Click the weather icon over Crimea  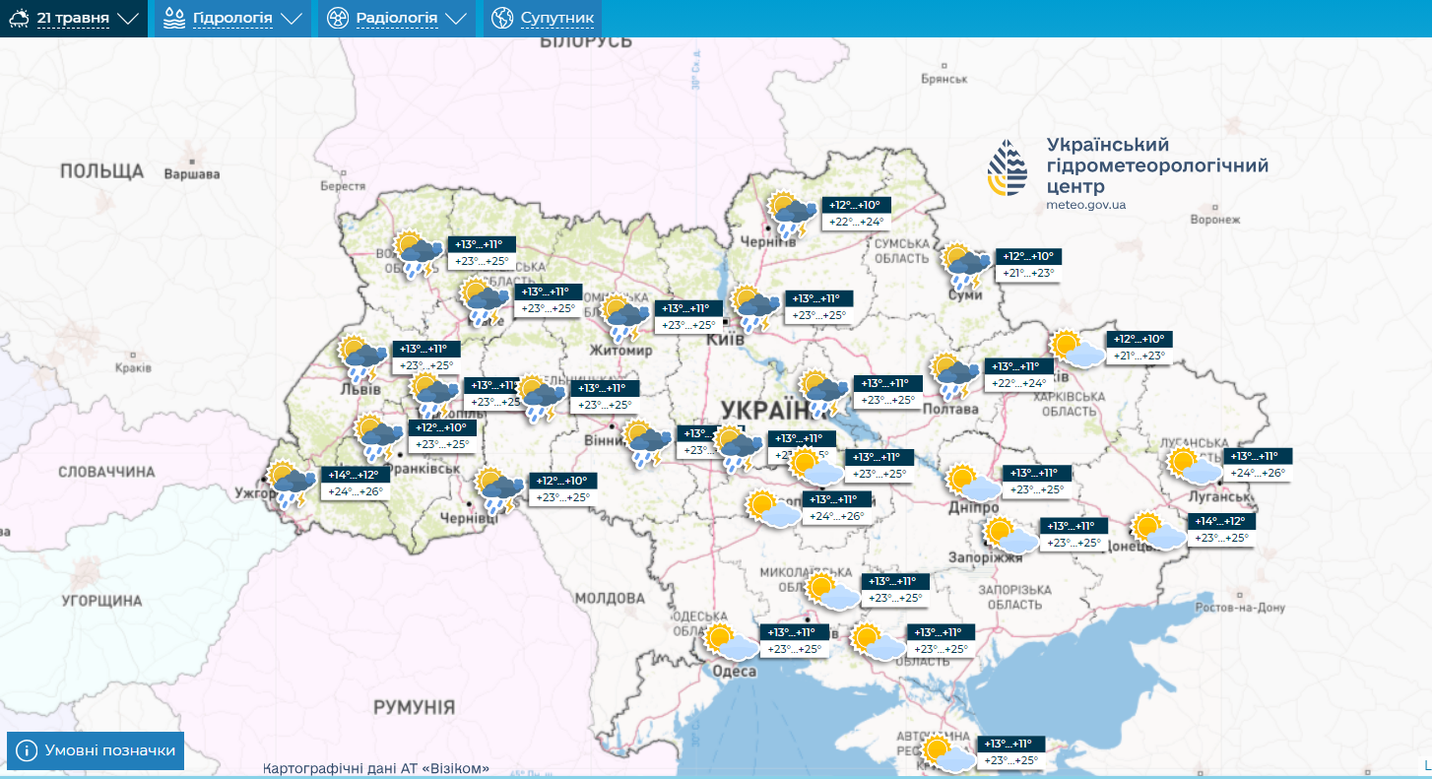click(x=946, y=750)
